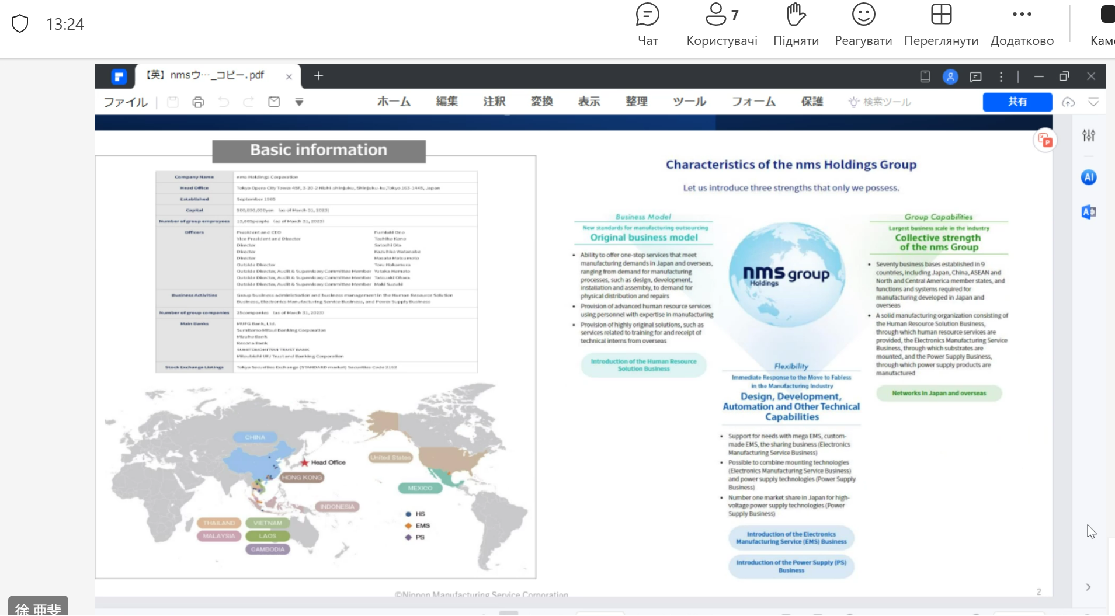This screenshot has width=1115, height=616.
Task: Add a new tab with plus button
Action: coord(318,76)
